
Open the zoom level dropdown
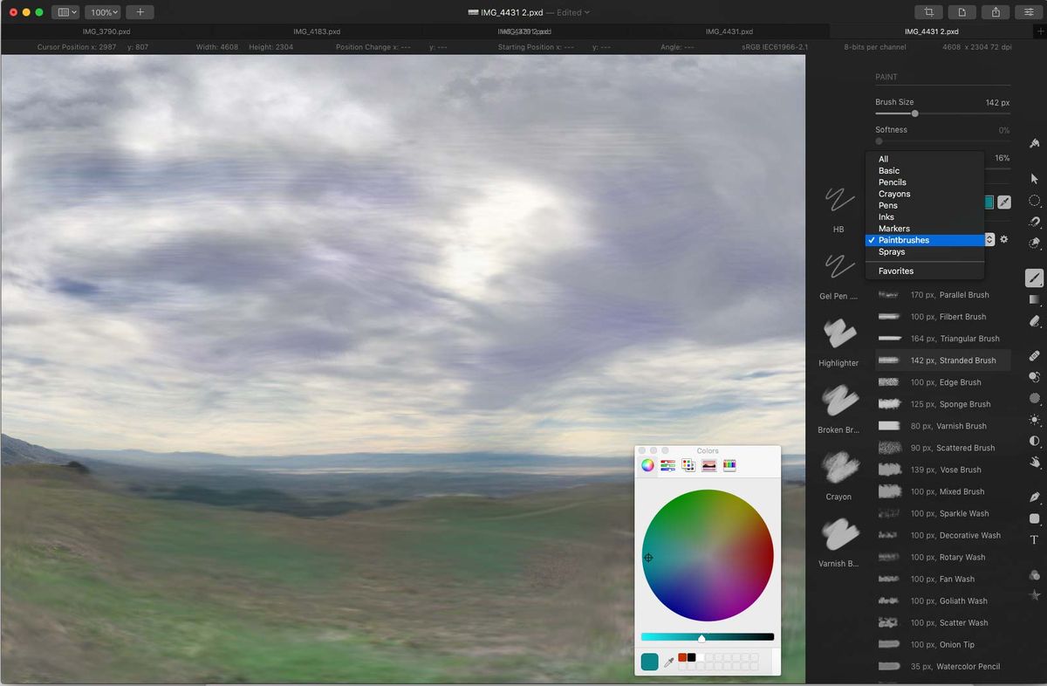coord(102,11)
